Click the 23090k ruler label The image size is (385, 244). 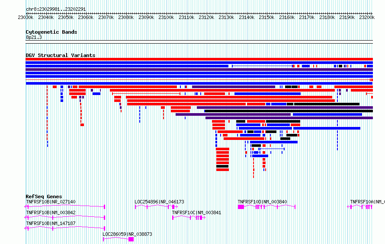pyautogui.click(x=146, y=17)
